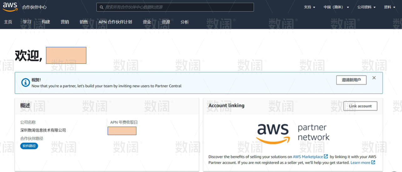
Task: Click the 合作伙伴中心 header title
Action: point(34,7)
